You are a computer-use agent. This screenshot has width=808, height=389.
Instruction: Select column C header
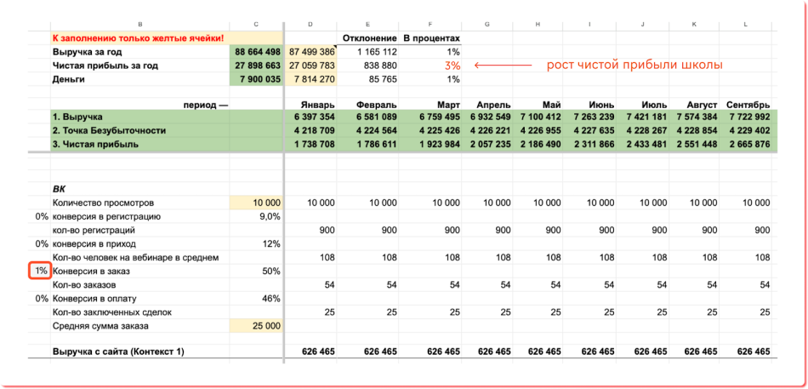tap(256, 24)
